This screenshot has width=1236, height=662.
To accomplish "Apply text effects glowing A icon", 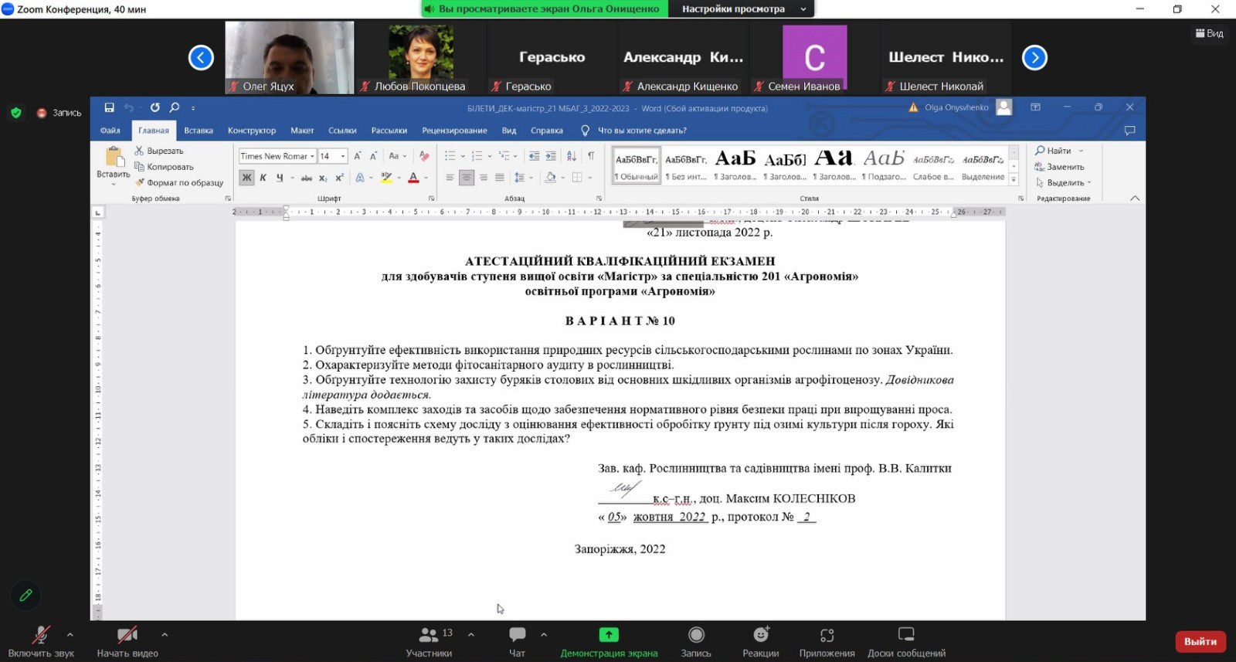I will (x=360, y=178).
